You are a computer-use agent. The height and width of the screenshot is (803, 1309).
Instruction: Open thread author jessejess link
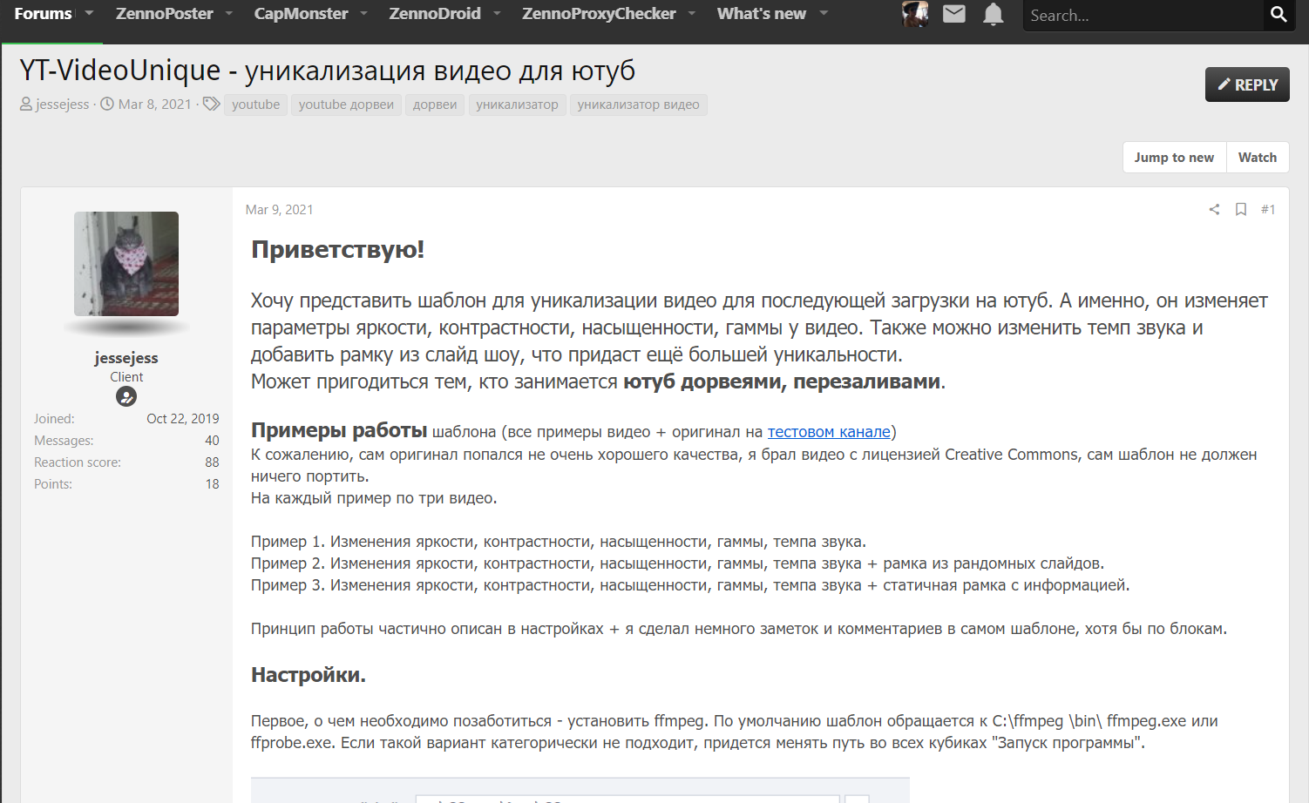coord(63,105)
